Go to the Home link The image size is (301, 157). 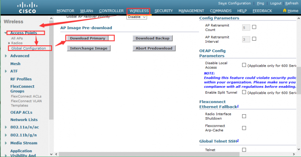click(293, 11)
